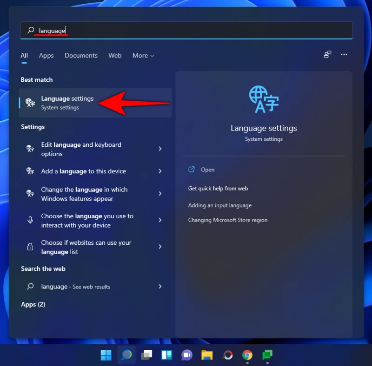The width and height of the screenshot is (372, 366).
Task: Click the language search input field
Action: [186, 30]
